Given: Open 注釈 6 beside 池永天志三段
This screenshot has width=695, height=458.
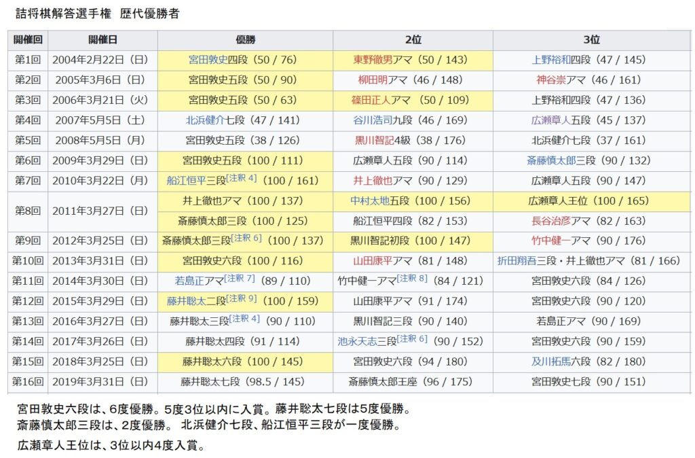Looking at the screenshot, I should coord(412,338).
